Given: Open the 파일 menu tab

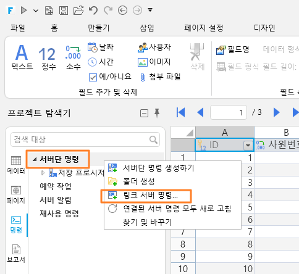Looking at the screenshot, I should [x=18, y=28].
